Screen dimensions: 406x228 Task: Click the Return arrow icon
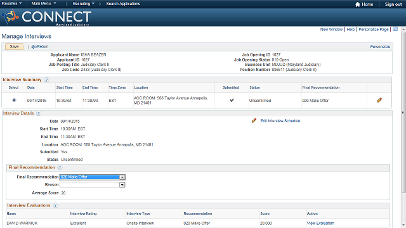tap(34, 47)
